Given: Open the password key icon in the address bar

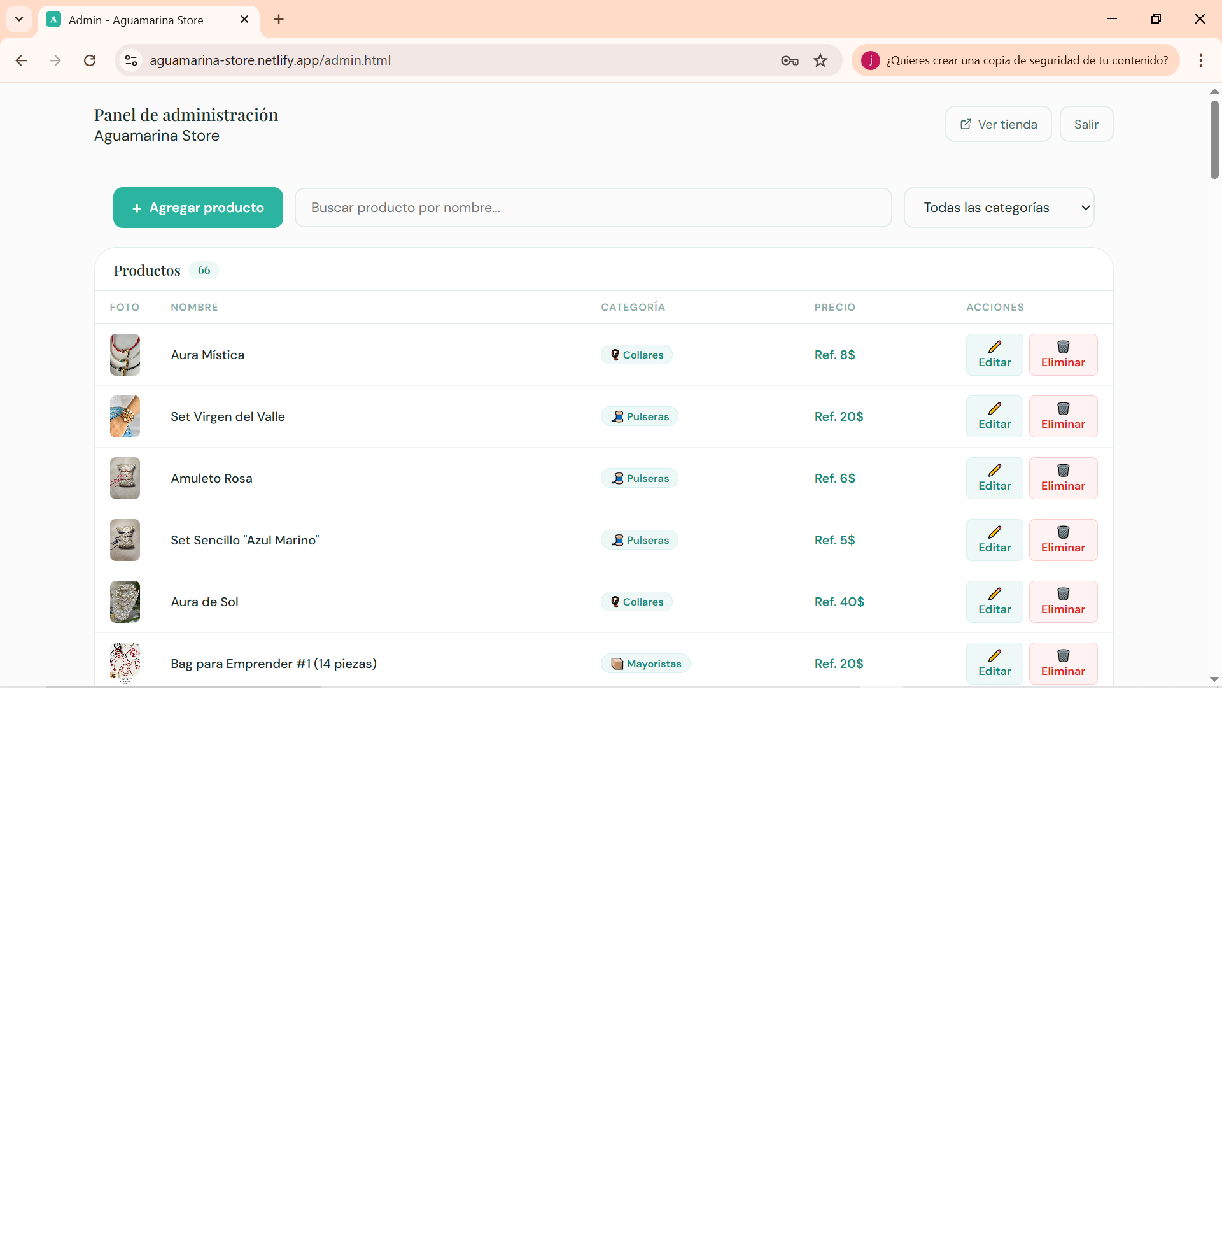Looking at the screenshot, I should (x=789, y=60).
